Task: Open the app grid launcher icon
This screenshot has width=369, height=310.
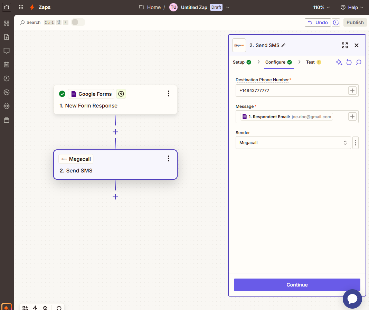Action: [21, 7]
